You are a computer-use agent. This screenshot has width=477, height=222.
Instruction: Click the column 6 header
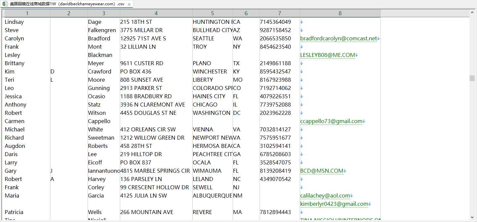[246, 13]
